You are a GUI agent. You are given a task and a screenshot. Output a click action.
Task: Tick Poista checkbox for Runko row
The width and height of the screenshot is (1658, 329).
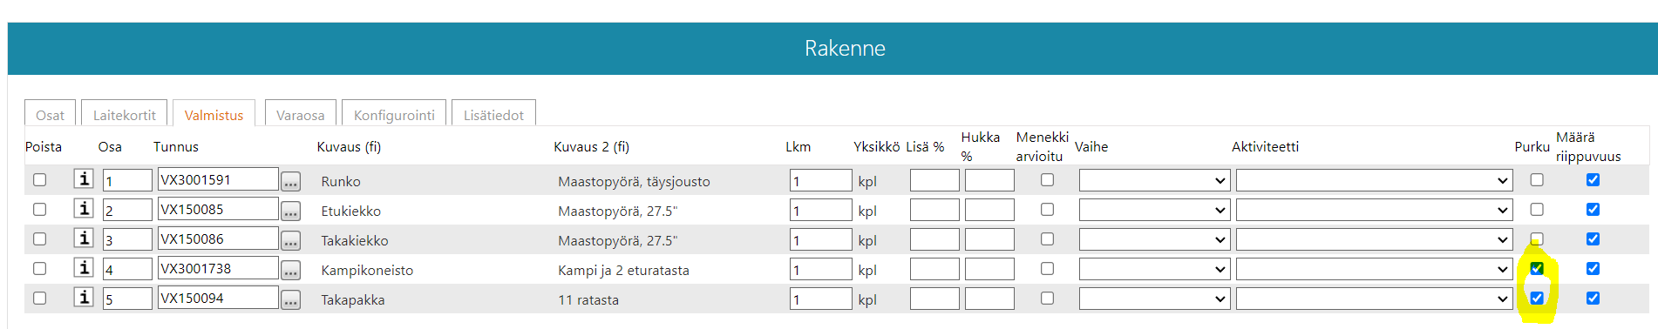39,180
